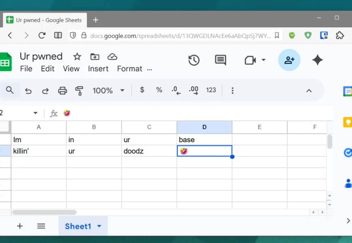Open the toolbar's three-dot More options
This screenshot has width=352, height=243.
coord(233,91)
